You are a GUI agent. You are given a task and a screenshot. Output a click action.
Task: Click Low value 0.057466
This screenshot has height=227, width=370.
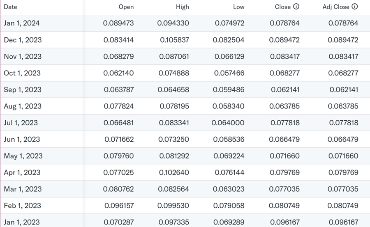click(229, 73)
